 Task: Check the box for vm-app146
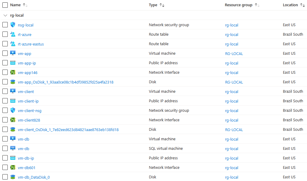(x=5, y=72)
